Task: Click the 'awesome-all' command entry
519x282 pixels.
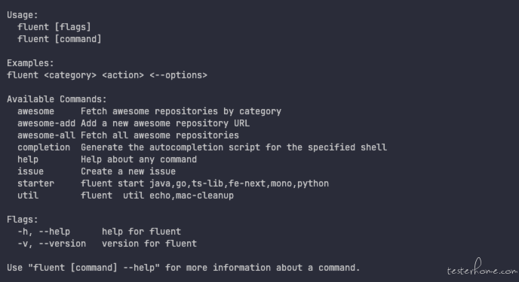Action: pyautogui.click(x=46, y=135)
